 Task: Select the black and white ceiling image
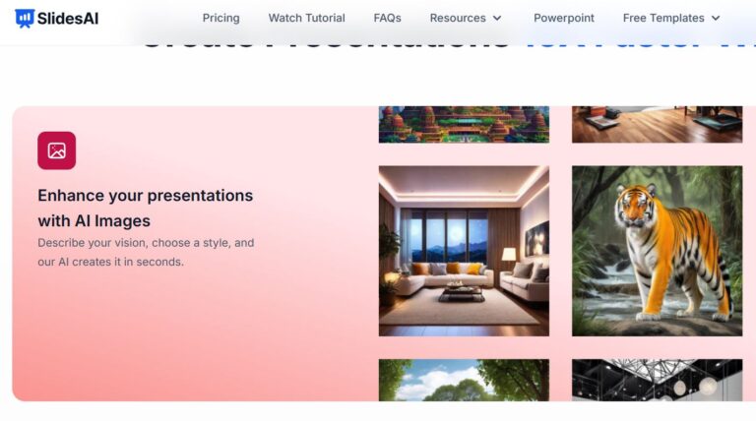pos(658,380)
